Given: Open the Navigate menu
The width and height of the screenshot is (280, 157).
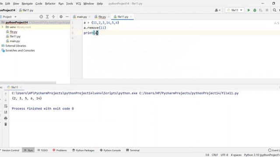Looking at the screenshot, I should coord(27,3).
